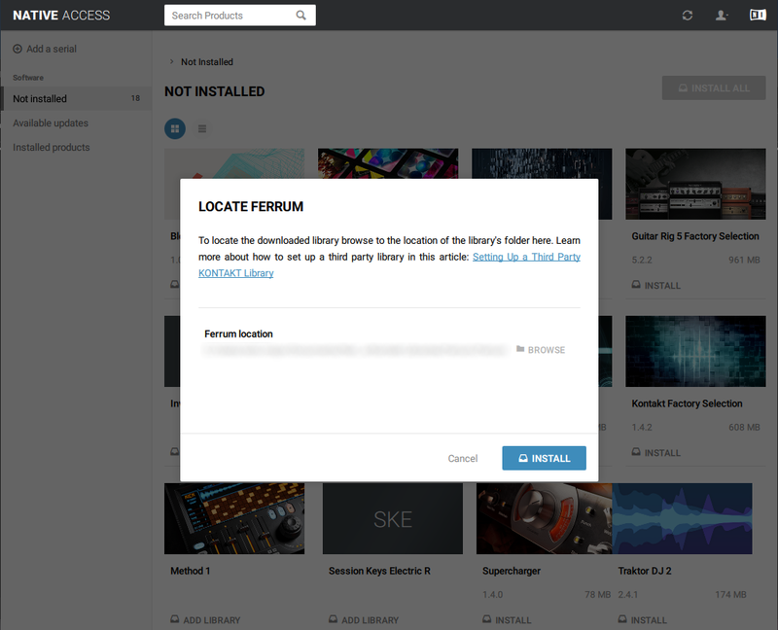
Task: Click the Supercharger title
Action: pyautogui.click(x=512, y=571)
